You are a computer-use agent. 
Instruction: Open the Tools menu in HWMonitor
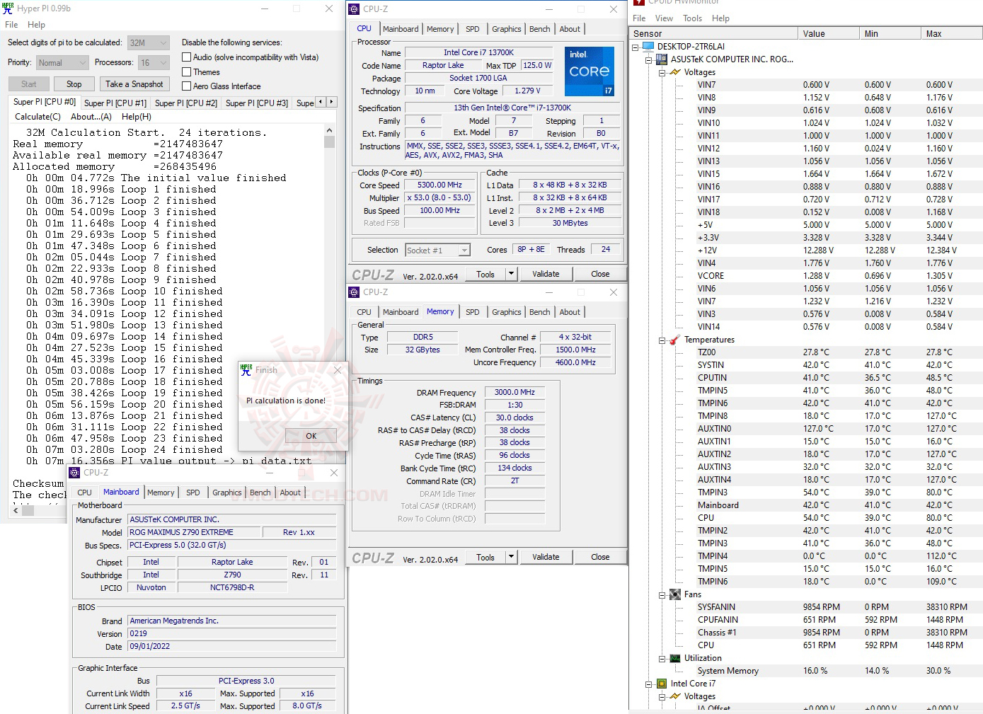(693, 18)
